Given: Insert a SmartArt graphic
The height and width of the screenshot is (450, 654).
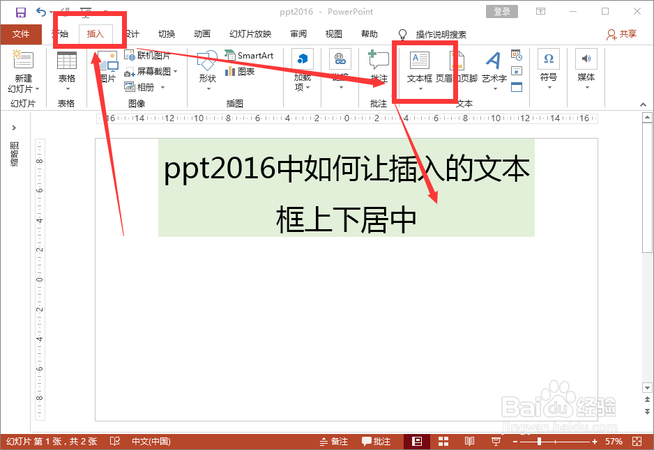Looking at the screenshot, I should [249, 56].
